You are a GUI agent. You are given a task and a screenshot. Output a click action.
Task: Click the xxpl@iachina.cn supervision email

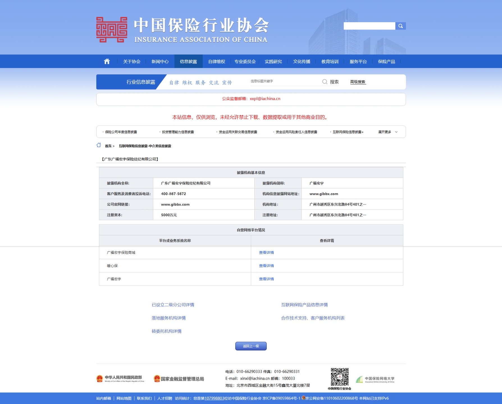(265, 99)
